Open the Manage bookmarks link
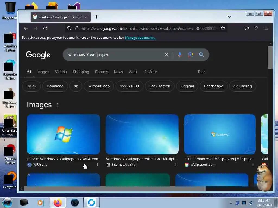This screenshot has width=278, height=208. click(141, 37)
